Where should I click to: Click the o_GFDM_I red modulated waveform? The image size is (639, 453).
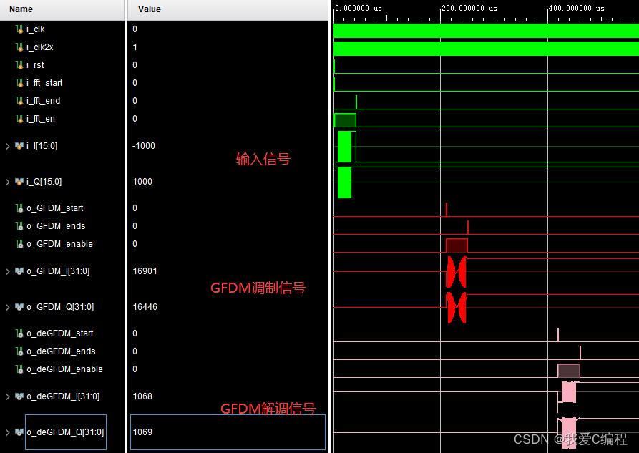click(457, 271)
